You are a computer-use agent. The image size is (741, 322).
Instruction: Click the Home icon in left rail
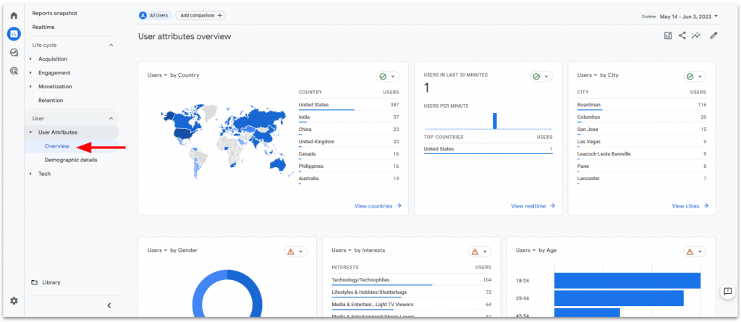pyautogui.click(x=14, y=15)
